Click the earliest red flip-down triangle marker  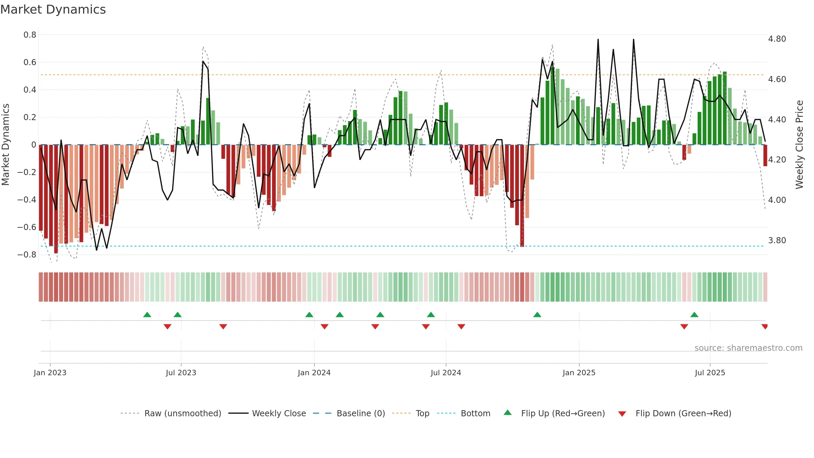tap(168, 326)
